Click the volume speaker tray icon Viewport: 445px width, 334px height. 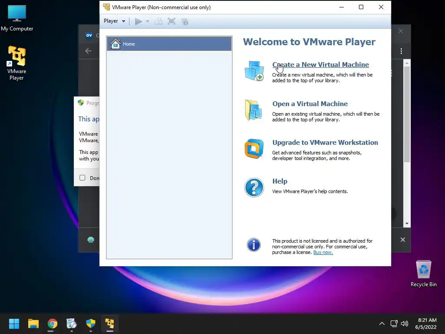click(405, 324)
